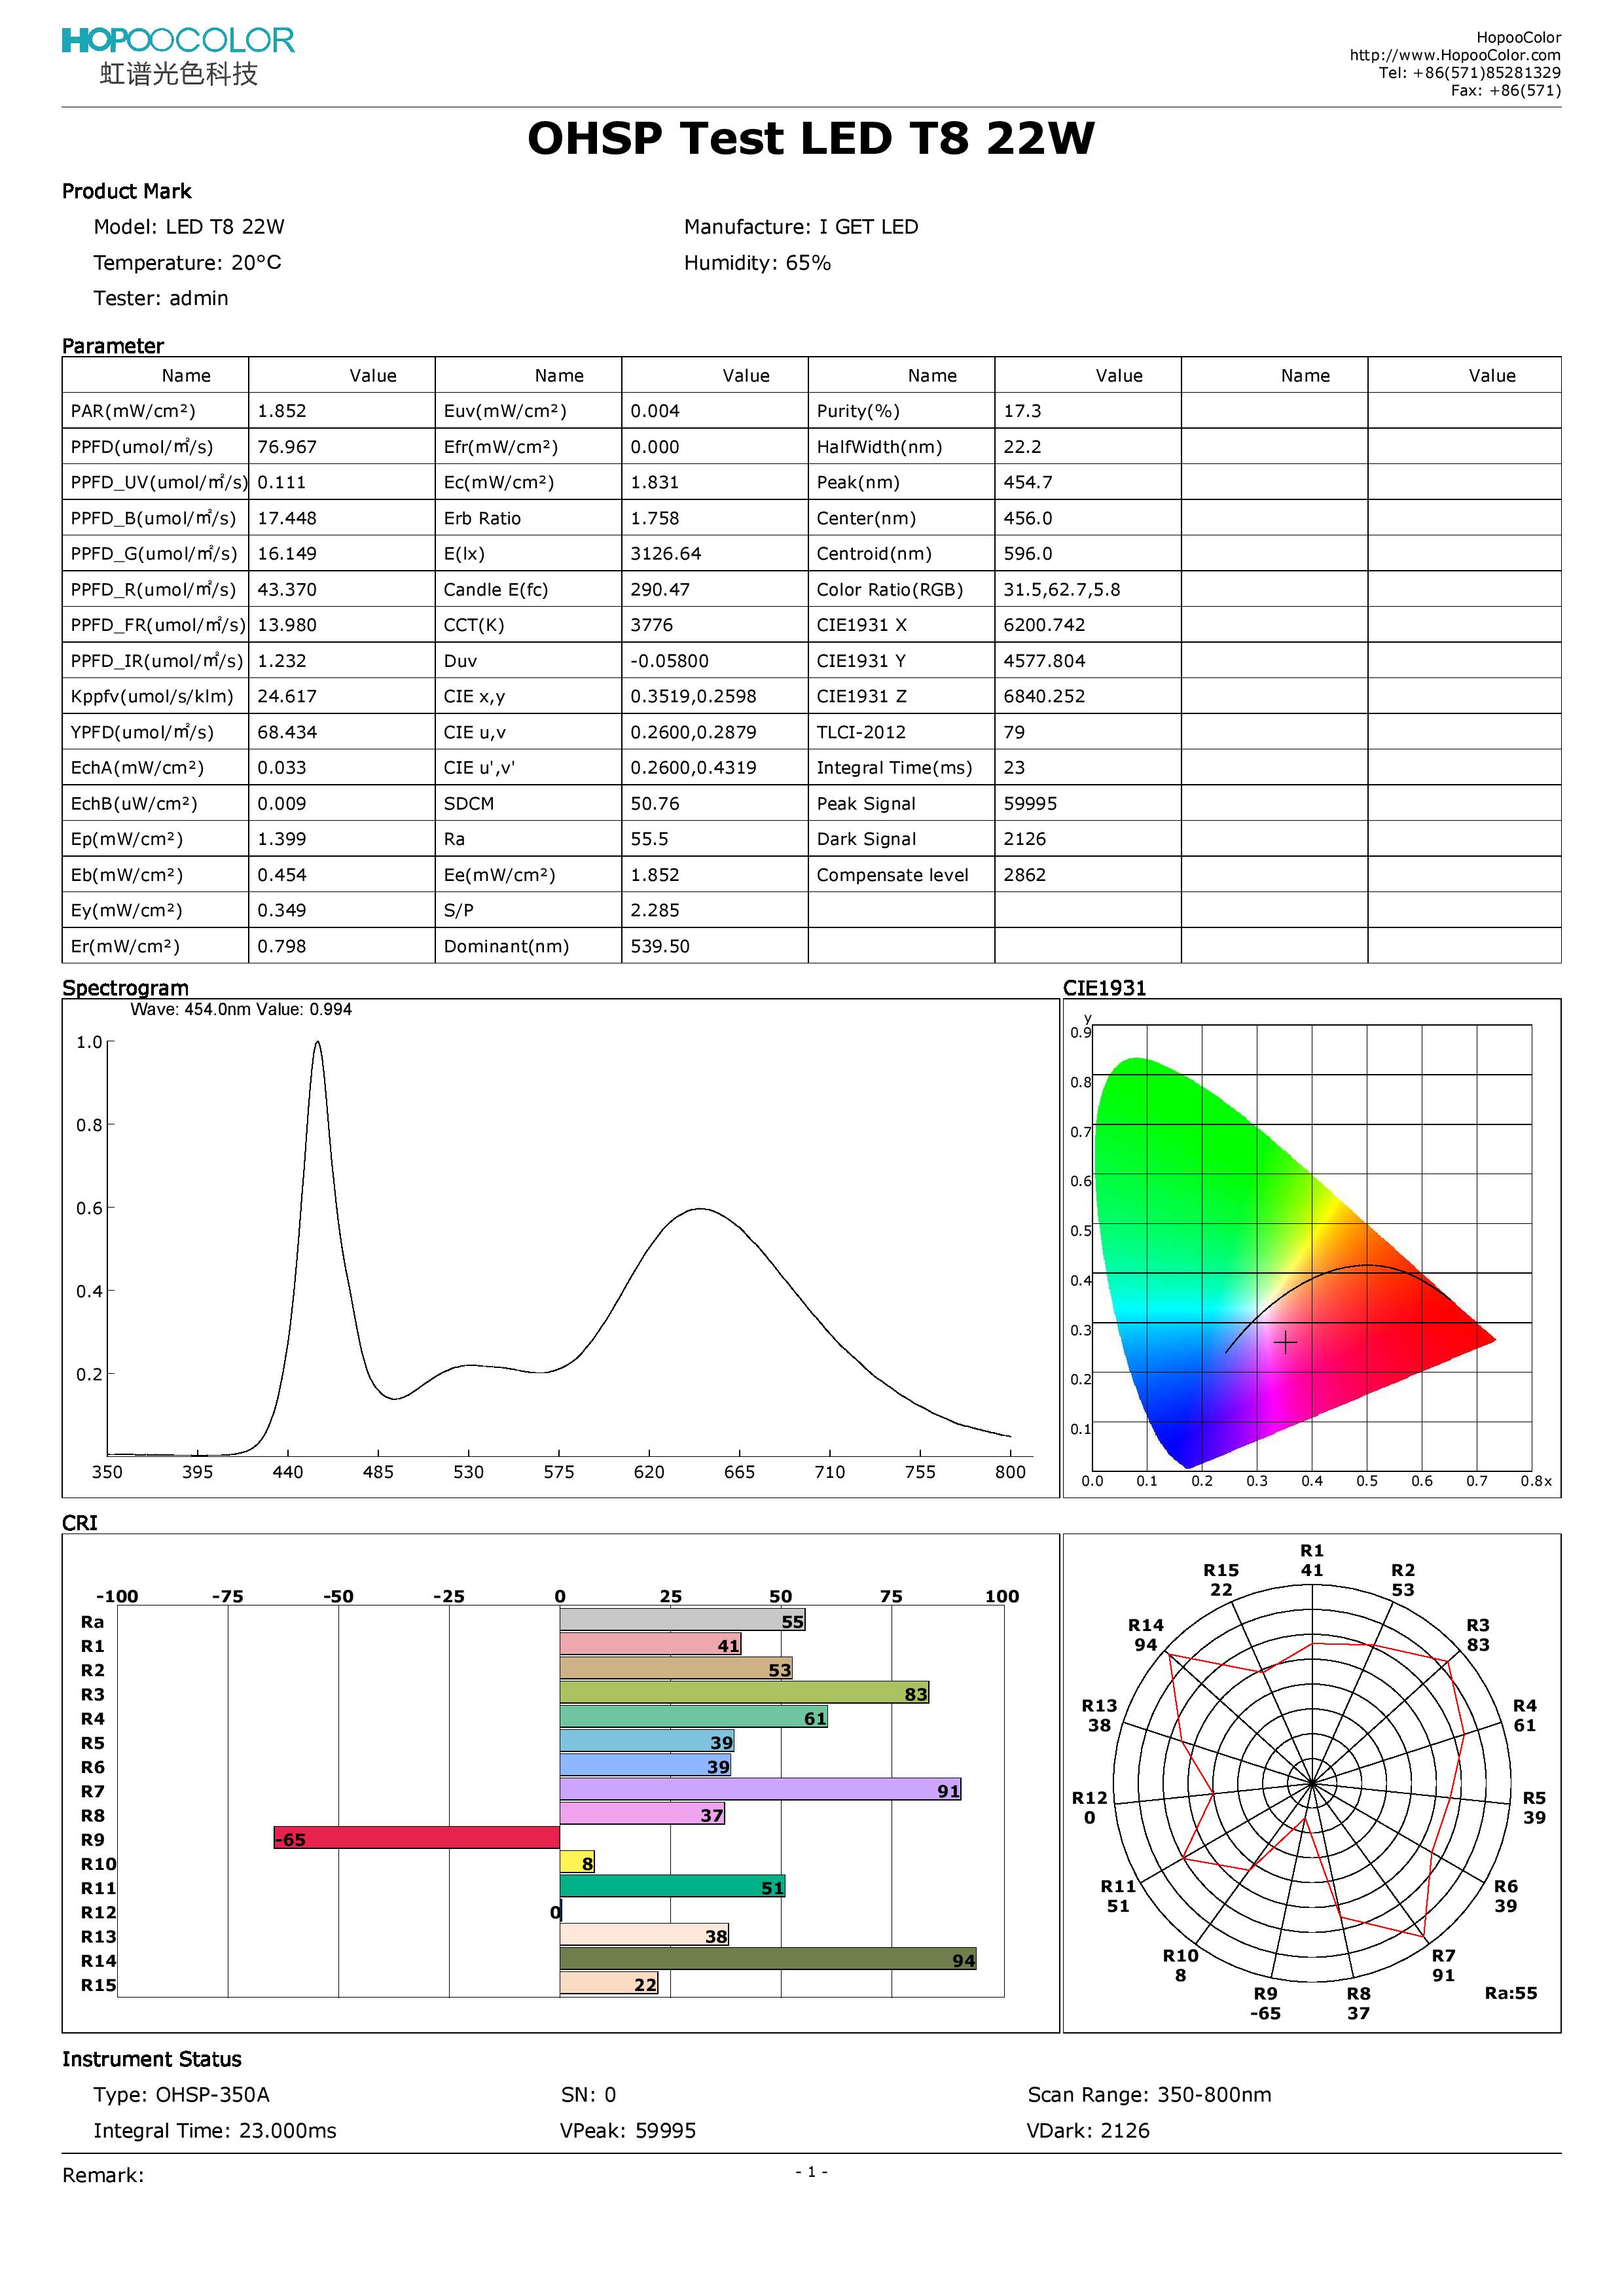The width and height of the screenshot is (1624, 2296).
Task: Click the Peak Signal value 59995
Action: (1030, 804)
